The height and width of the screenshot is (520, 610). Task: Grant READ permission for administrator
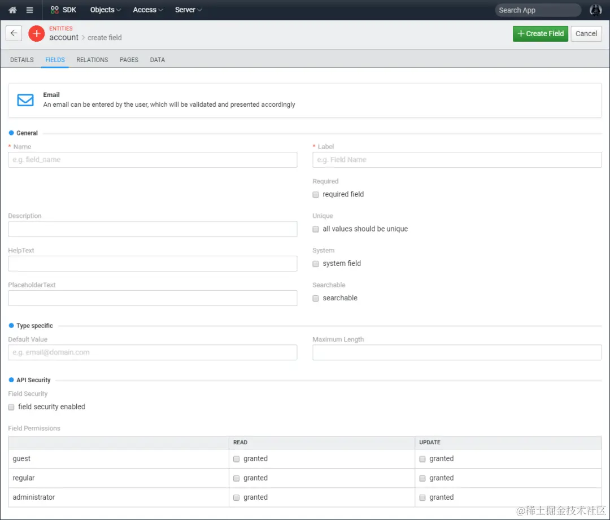236,497
